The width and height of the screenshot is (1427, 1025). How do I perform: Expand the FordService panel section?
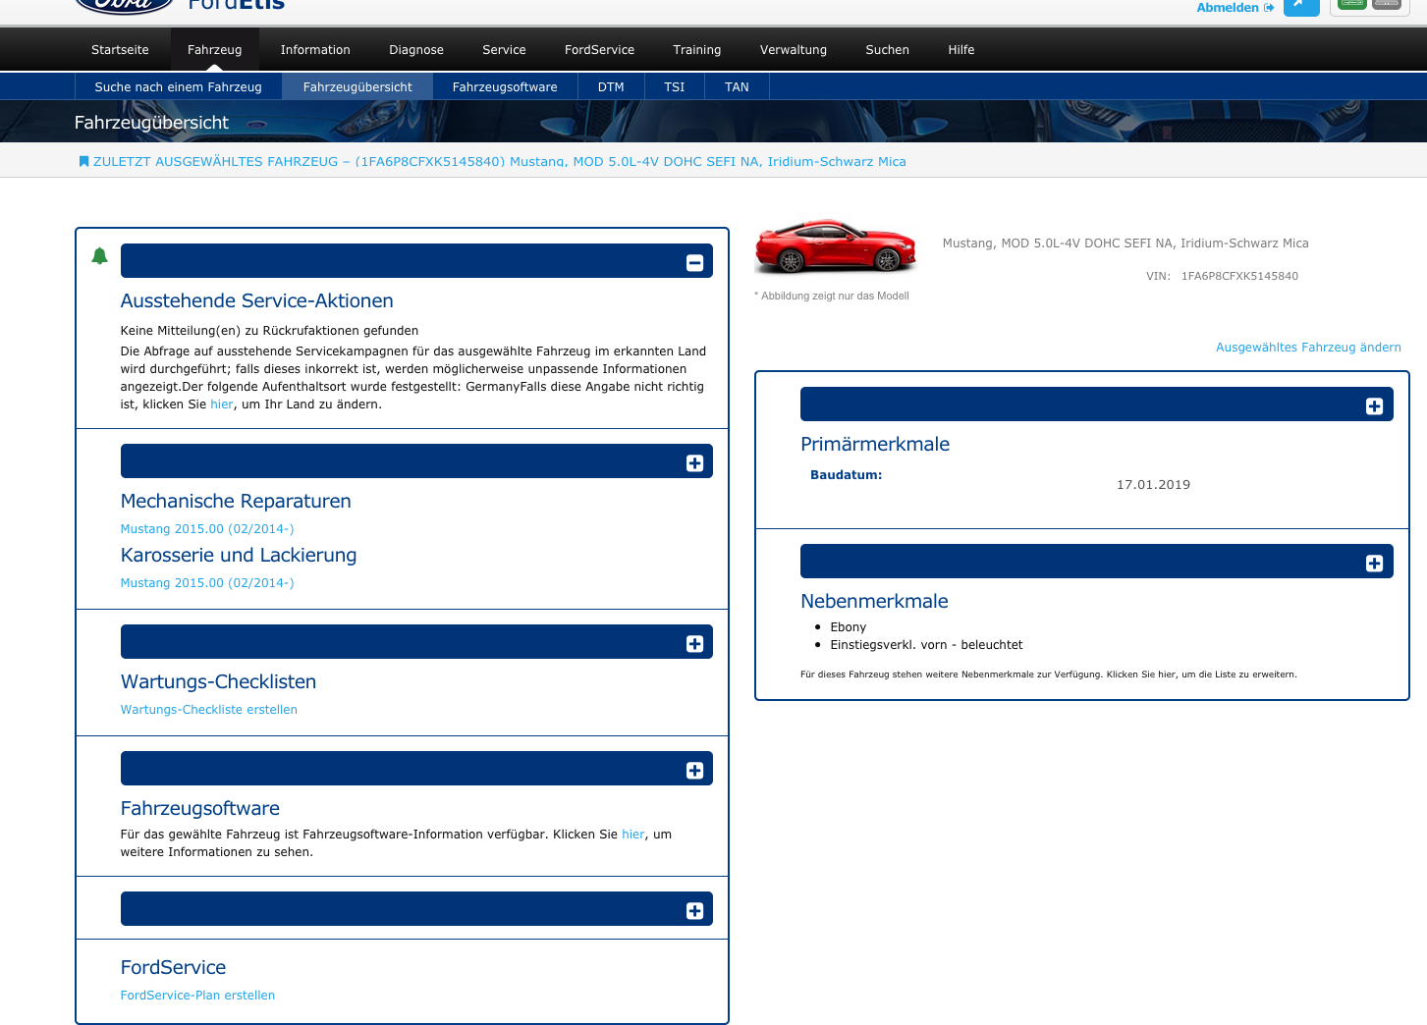[694, 910]
